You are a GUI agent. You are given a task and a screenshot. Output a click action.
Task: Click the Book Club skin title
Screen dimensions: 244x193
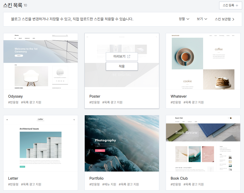(179, 178)
